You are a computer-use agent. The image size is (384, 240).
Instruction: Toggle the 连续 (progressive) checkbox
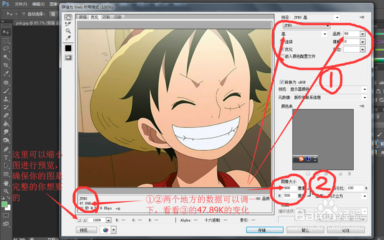click(282, 42)
